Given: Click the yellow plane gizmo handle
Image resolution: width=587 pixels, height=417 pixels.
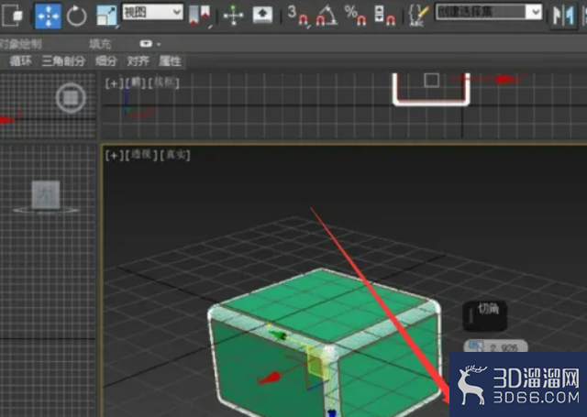Looking at the screenshot, I should (316, 363).
